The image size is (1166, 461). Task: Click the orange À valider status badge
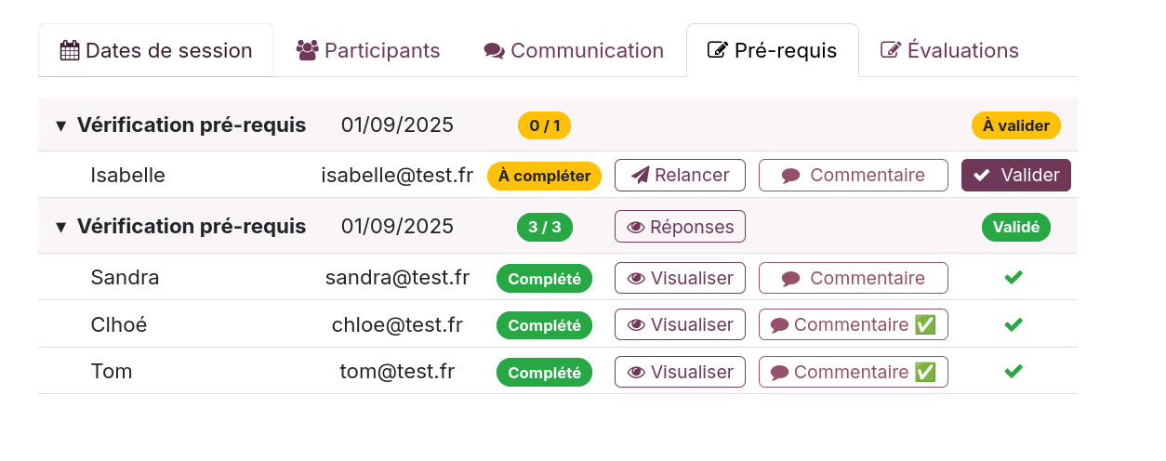point(1015,125)
